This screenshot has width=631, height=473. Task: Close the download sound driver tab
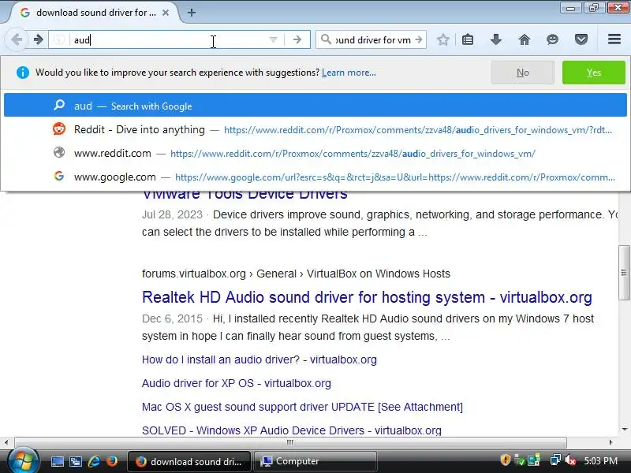click(x=166, y=13)
